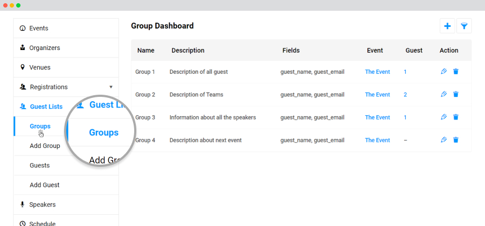Select the Groups submenu item
The image size is (485, 226).
click(40, 126)
